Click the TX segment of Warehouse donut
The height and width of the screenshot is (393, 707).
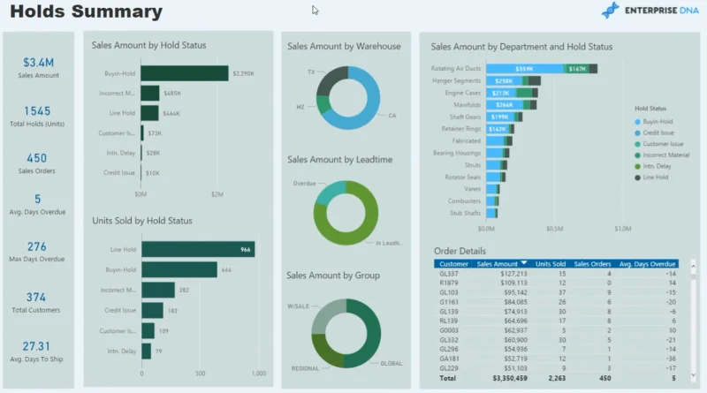[x=330, y=80]
